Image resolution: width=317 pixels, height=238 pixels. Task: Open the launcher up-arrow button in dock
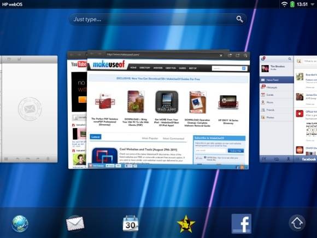297,223
